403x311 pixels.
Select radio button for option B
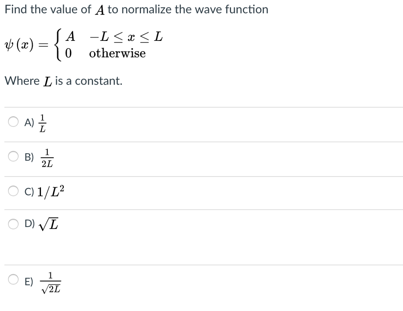tap(13, 156)
